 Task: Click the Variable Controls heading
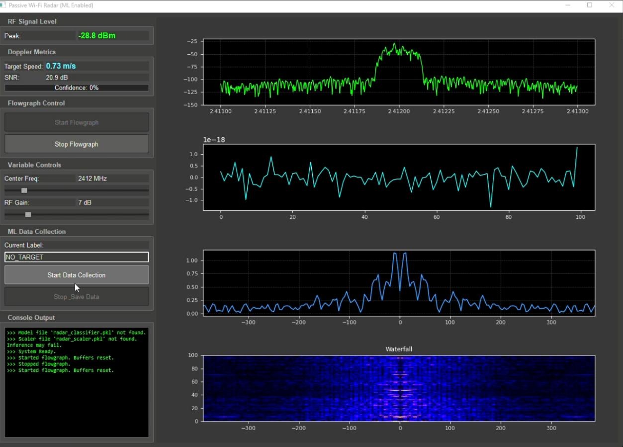[x=34, y=165]
